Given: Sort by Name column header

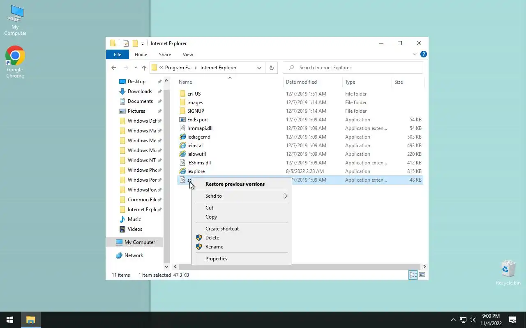Looking at the screenshot, I should click(229, 82).
